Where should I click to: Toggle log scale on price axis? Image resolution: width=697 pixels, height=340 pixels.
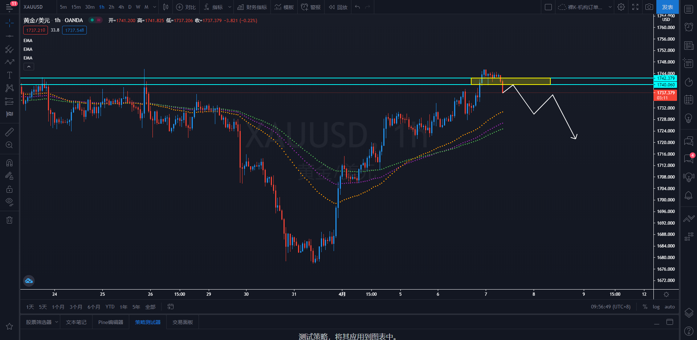(656, 307)
